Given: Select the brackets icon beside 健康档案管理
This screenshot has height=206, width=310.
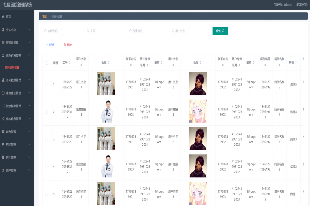Looking at the screenshot, I should (x=4, y=106).
